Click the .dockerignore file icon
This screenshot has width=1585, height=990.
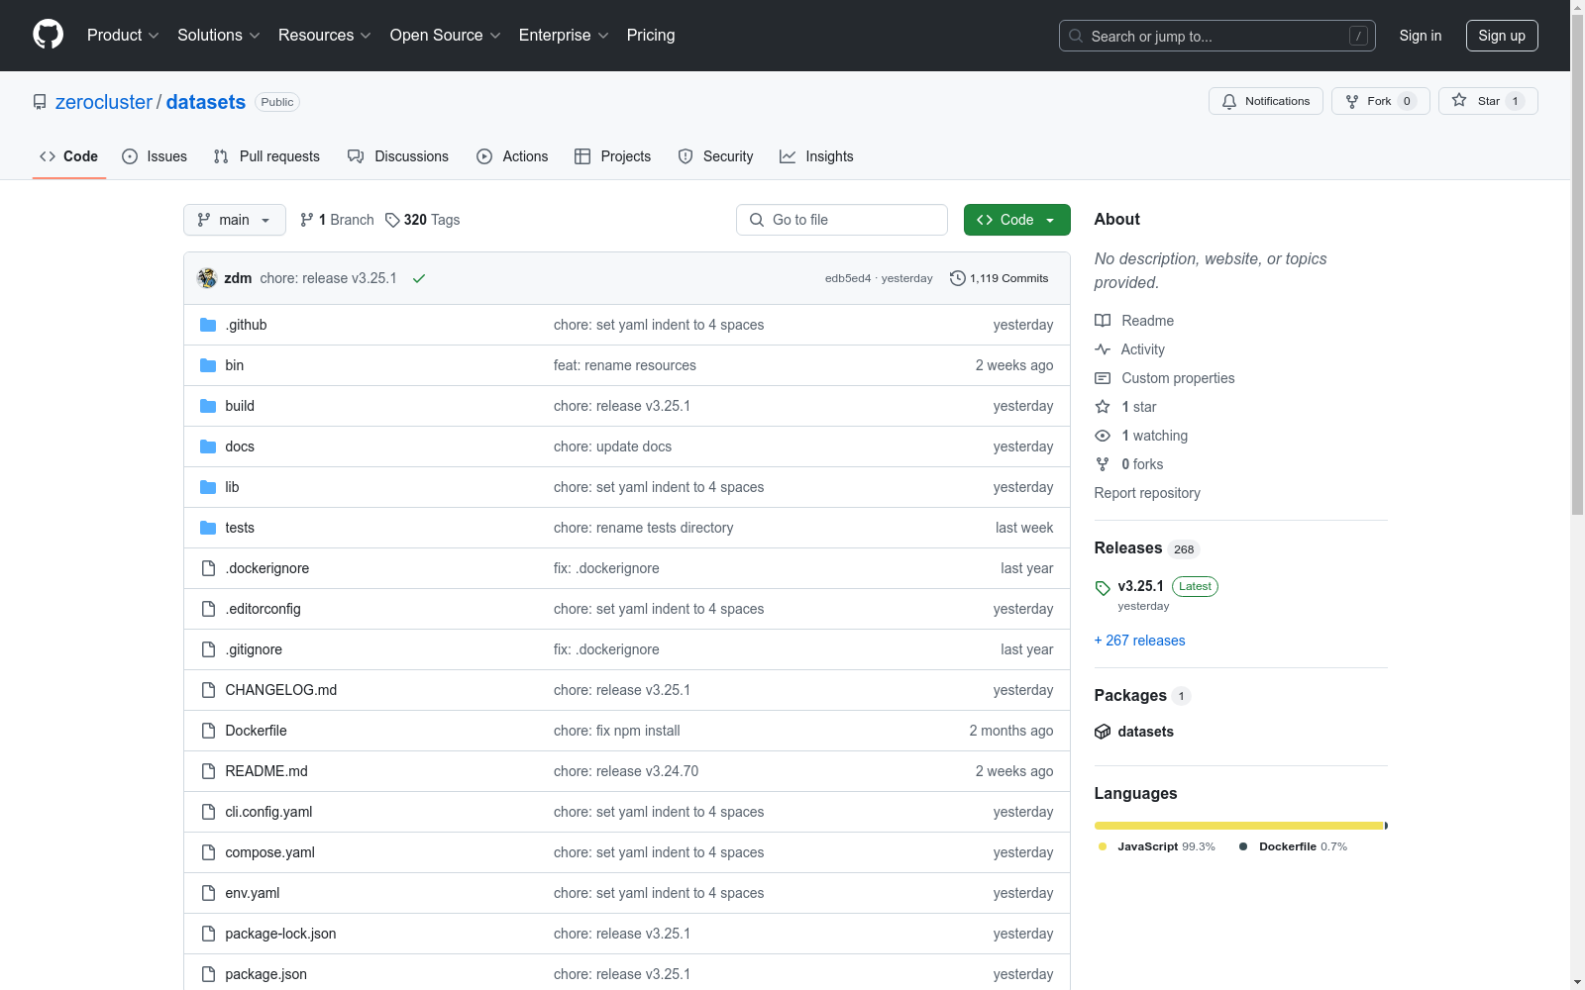click(208, 568)
